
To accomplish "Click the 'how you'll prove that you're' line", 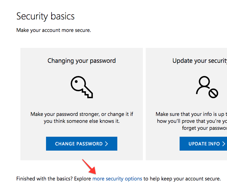I will pos(192,121).
